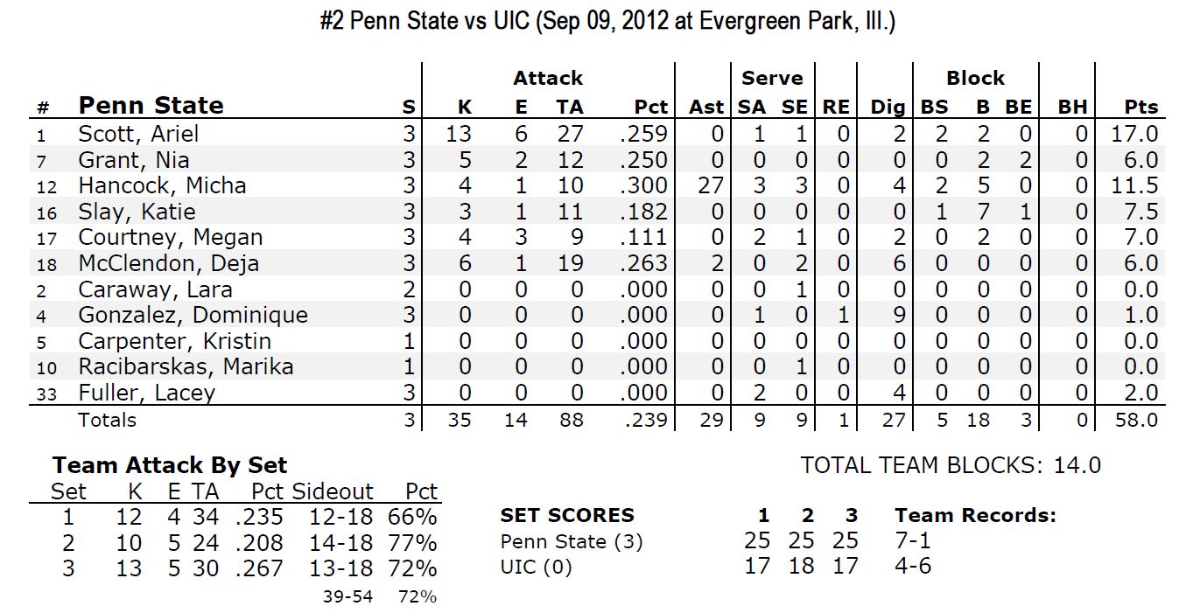This screenshot has height=613, width=1186.
Task: Click the SET SCORES heading
Action: pos(567,515)
